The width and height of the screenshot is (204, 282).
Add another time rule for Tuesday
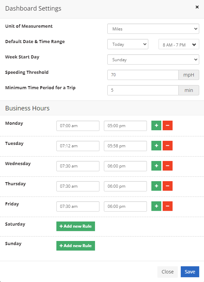coord(156,146)
